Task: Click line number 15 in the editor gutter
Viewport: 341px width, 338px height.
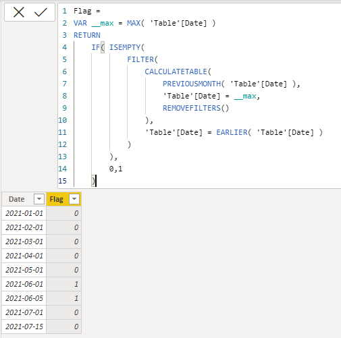Action: (x=63, y=181)
